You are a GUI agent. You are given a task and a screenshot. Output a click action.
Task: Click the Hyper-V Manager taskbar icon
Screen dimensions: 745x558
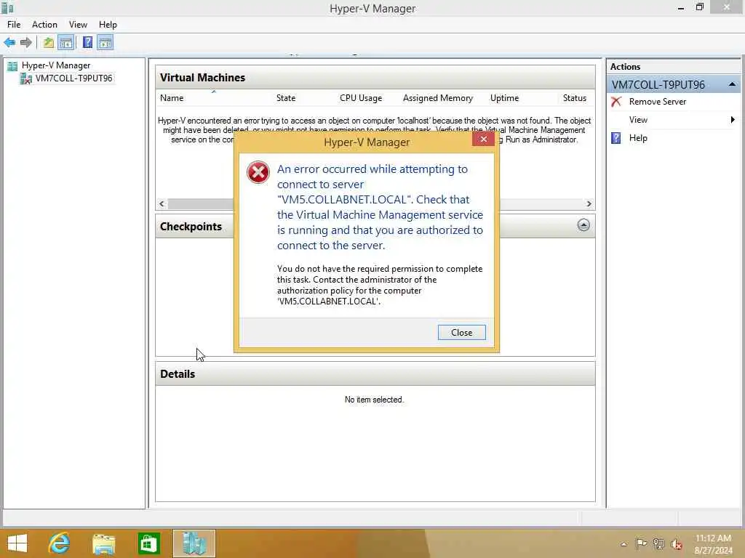tap(194, 543)
